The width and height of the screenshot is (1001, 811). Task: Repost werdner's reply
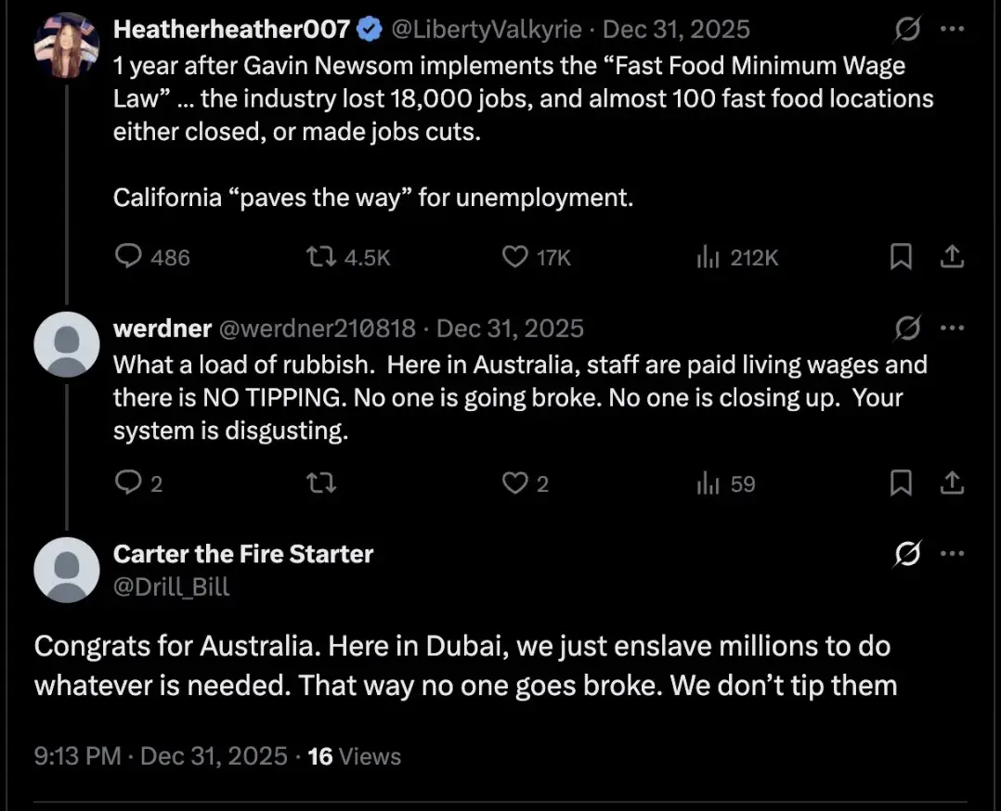pyautogui.click(x=320, y=483)
